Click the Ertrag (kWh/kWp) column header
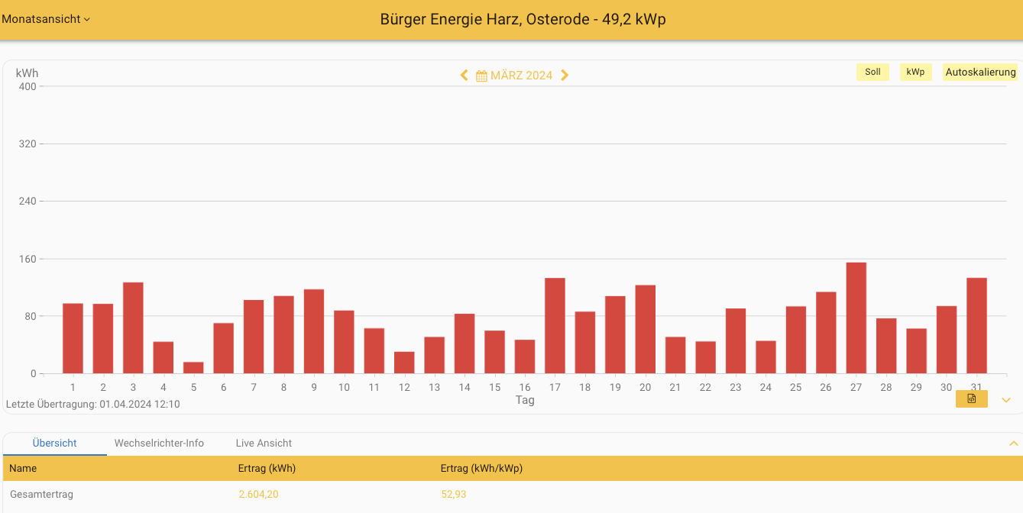 pos(481,469)
